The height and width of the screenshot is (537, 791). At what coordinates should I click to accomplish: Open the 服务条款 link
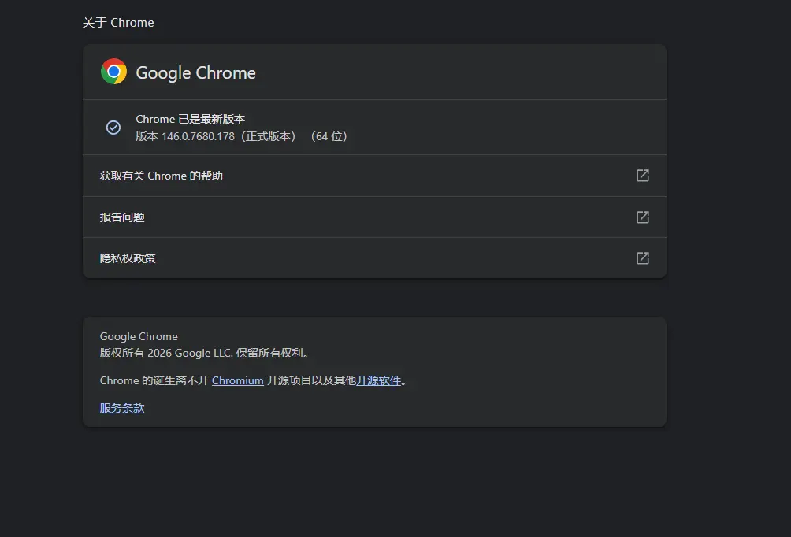click(x=121, y=408)
